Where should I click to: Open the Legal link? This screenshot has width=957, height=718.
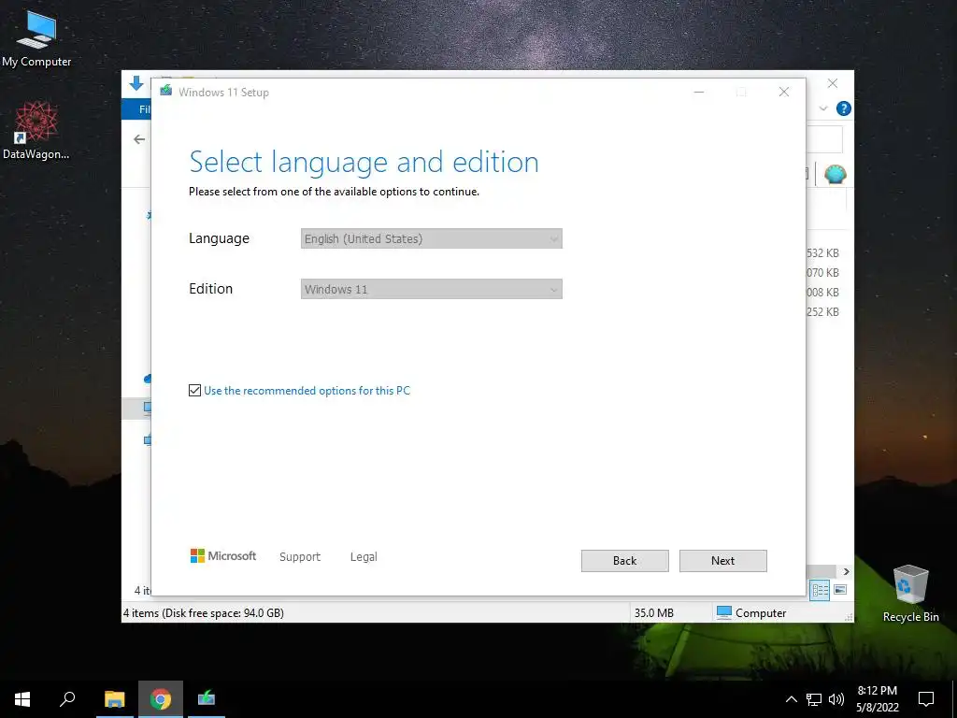pos(364,556)
